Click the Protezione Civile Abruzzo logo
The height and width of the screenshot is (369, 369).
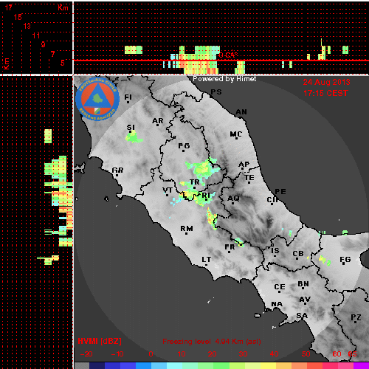coord(97,99)
